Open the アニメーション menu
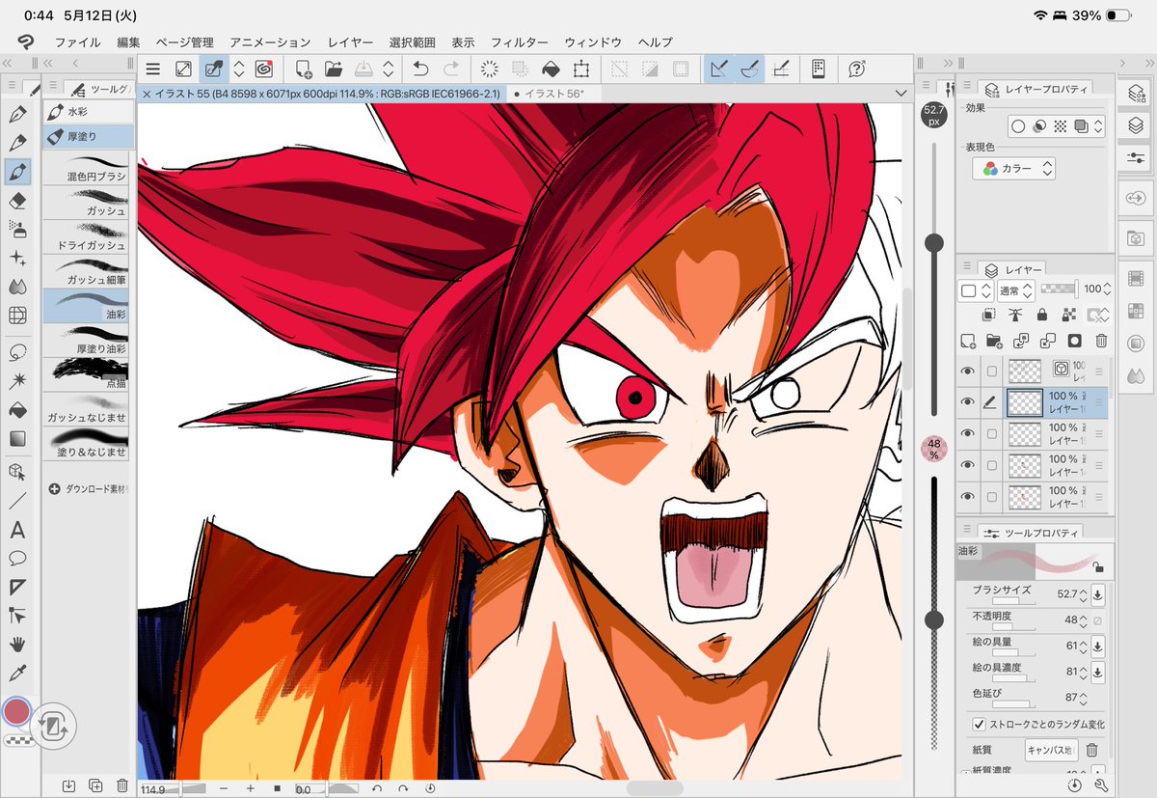The image size is (1157, 798). [x=270, y=42]
